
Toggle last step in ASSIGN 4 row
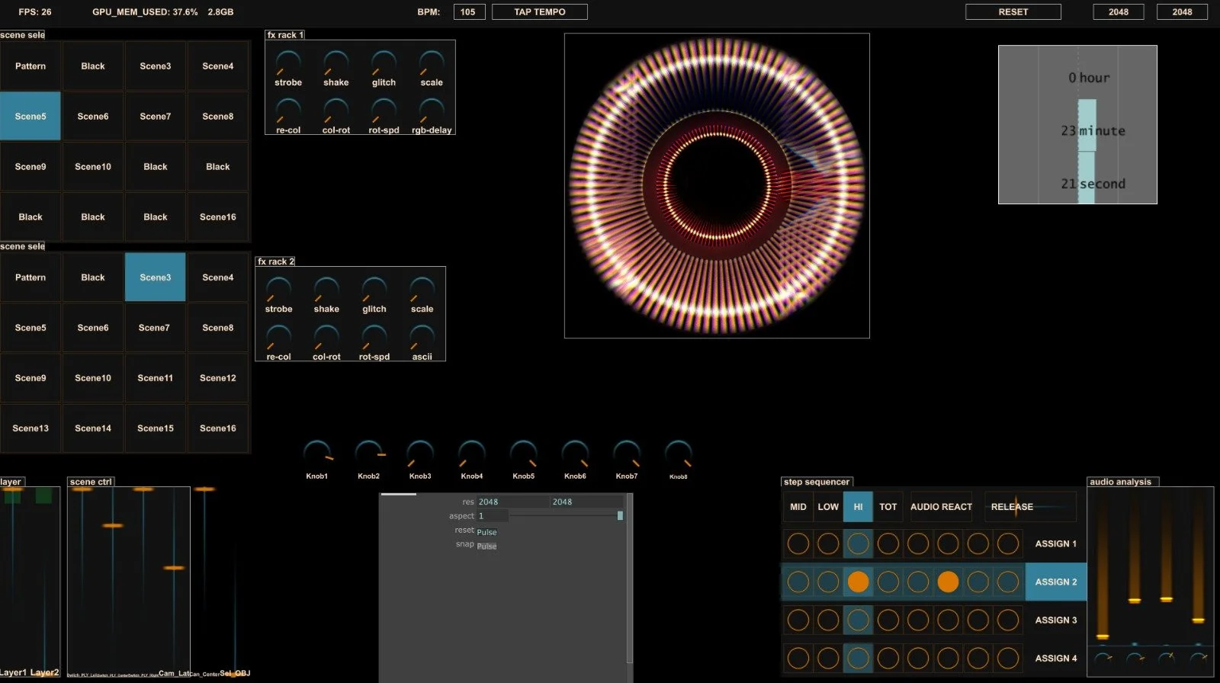coord(1008,658)
